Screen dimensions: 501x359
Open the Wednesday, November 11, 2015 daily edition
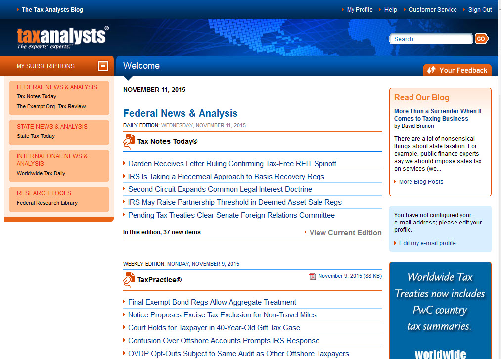tap(203, 125)
